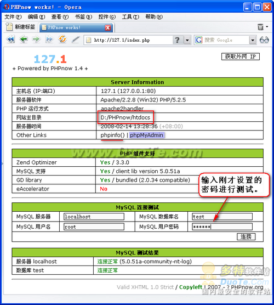Click the fast forward navigation icon
Image resolution: width=274 pixels, height=305 pixels.
point(49,39)
